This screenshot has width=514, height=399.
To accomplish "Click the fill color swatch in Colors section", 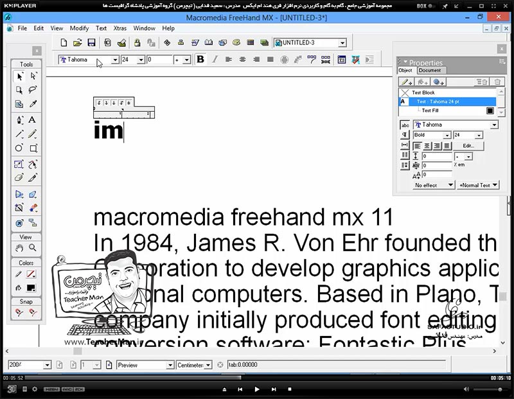I will coord(31,288).
